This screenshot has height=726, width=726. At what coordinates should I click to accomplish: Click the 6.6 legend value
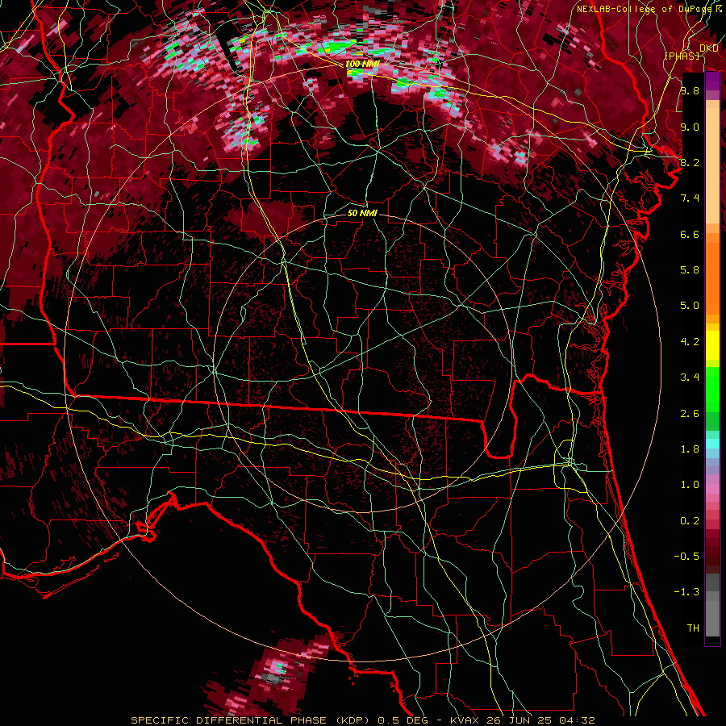(x=690, y=234)
